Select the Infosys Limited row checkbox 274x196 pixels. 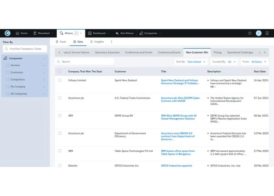(60, 80)
